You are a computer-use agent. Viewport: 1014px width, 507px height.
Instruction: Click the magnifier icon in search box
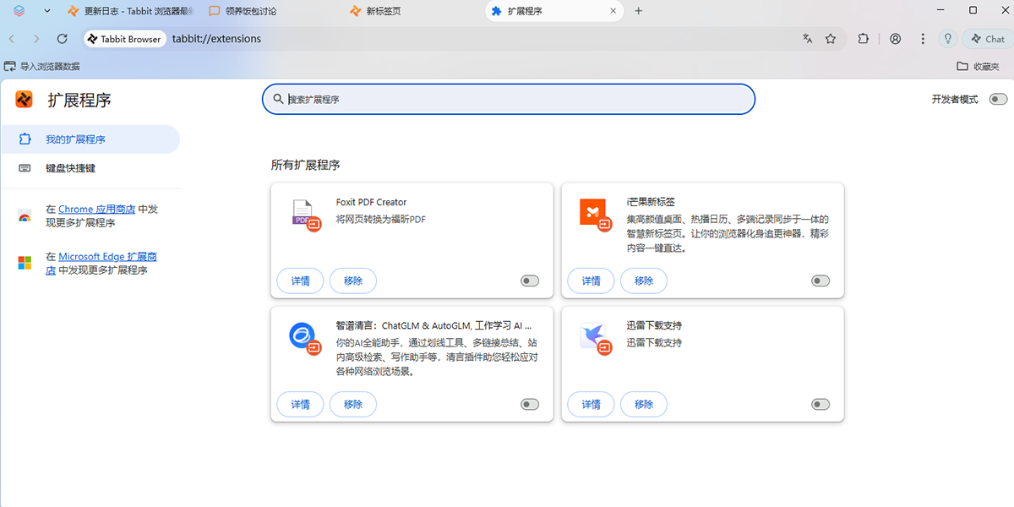click(x=277, y=99)
